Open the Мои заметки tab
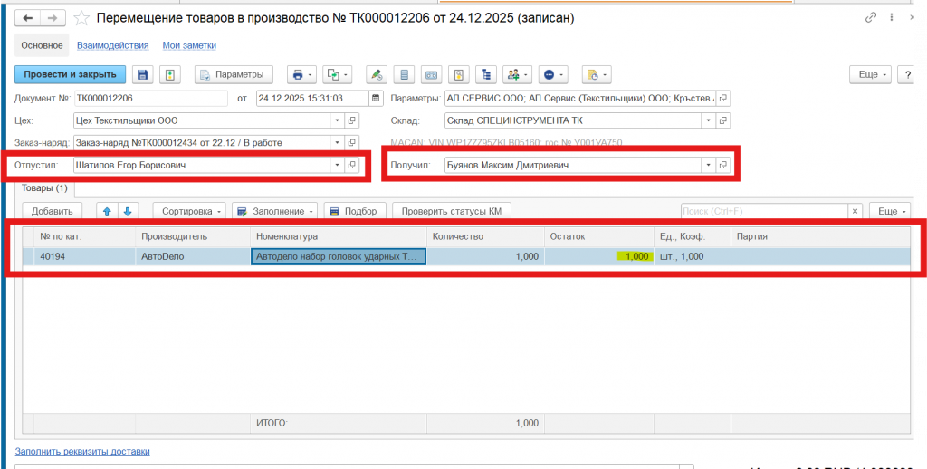927x469 pixels. tap(189, 45)
